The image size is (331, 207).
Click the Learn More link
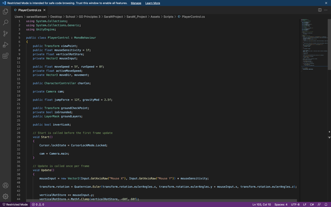click(153, 3)
